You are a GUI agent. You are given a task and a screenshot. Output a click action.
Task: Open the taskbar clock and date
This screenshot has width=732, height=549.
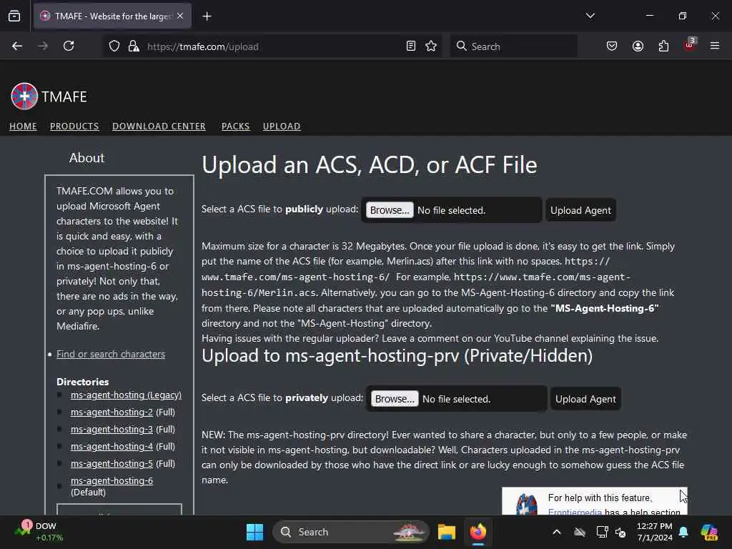[654, 532]
